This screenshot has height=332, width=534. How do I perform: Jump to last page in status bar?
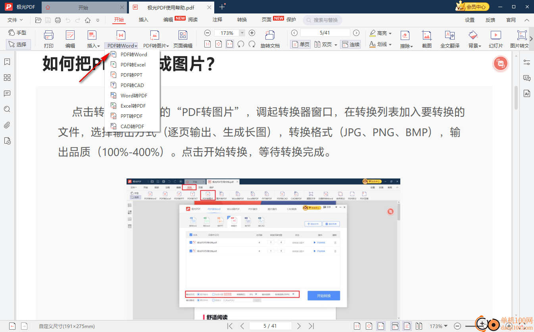pos(311,326)
